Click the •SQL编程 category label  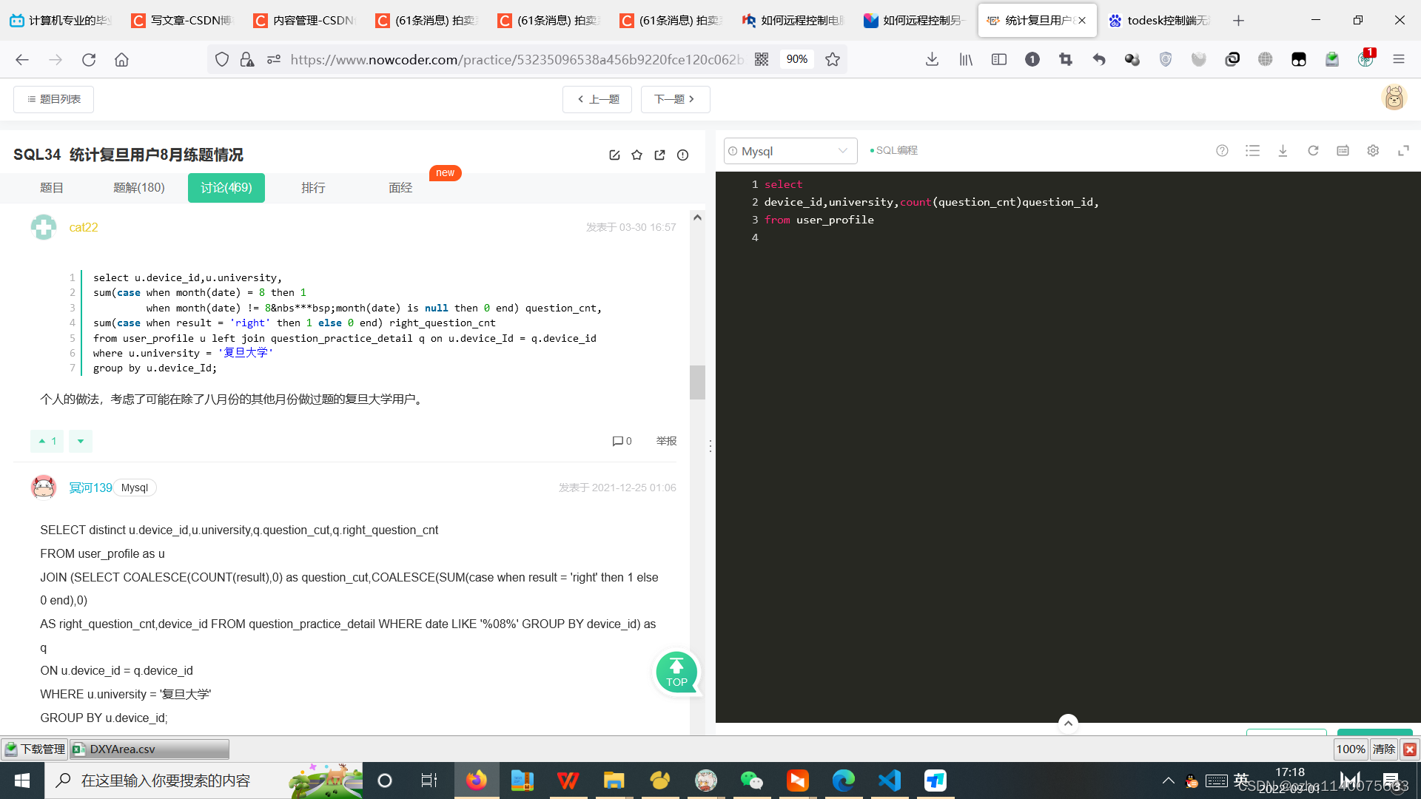tap(894, 150)
